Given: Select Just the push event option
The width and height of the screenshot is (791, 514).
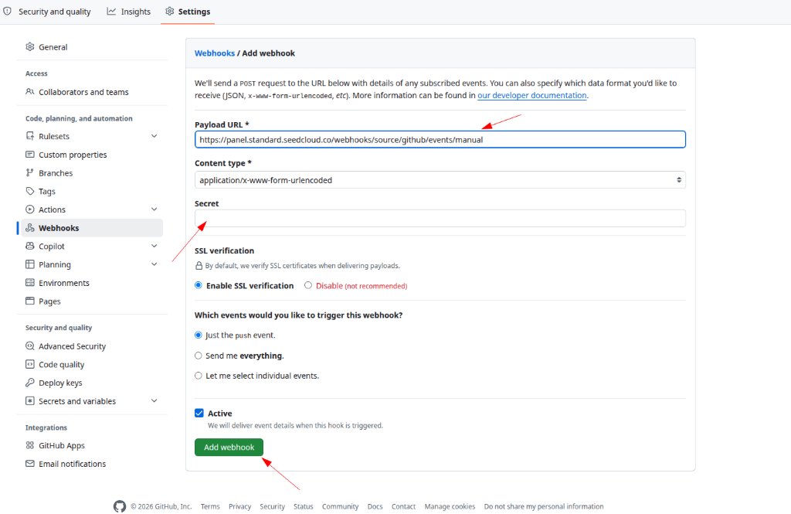Looking at the screenshot, I should pos(199,335).
